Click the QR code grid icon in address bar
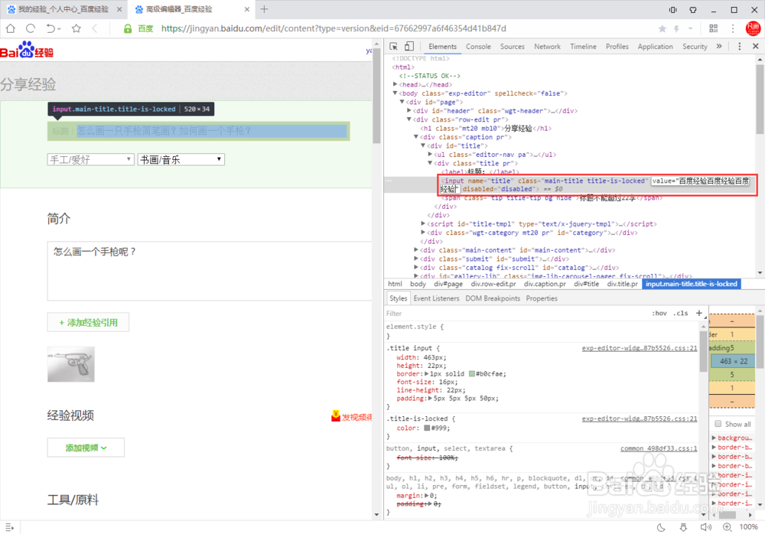Viewport: 765px width, 534px height. tap(713, 28)
